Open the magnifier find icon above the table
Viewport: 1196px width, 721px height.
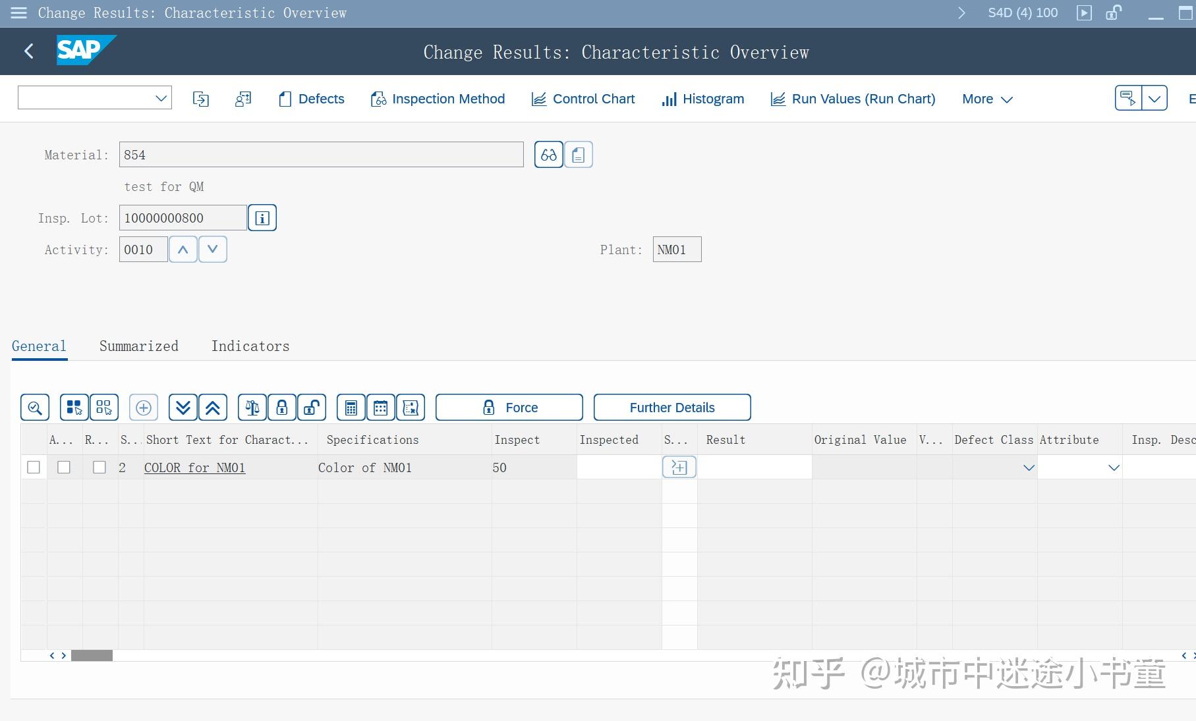pyautogui.click(x=34, y=407)
